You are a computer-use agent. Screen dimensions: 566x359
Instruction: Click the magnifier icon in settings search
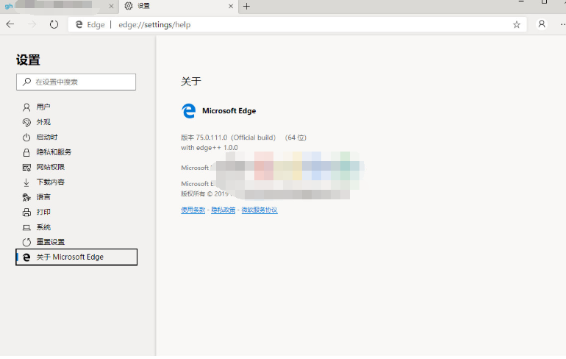26,82
